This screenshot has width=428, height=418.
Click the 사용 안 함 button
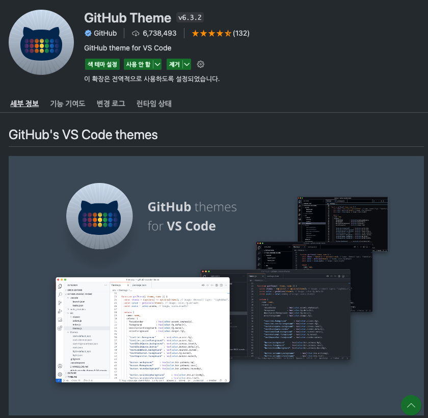(139, 64)
